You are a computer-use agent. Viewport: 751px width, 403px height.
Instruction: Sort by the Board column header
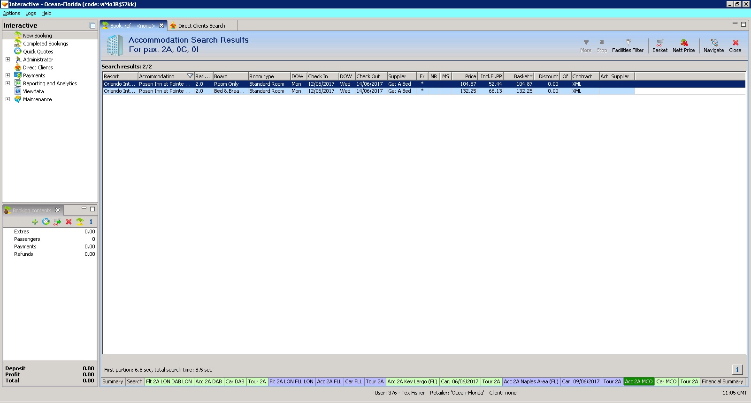tap(230, 76)
